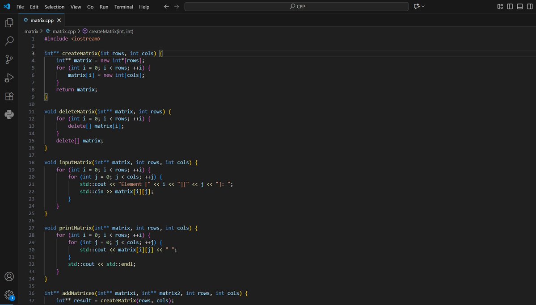This screenshot has height=305, width=536.
Task: Click the C++ file icon in breadcrumb
Action: 48,31
